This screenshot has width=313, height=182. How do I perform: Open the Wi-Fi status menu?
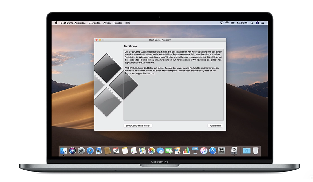[227, 23]
